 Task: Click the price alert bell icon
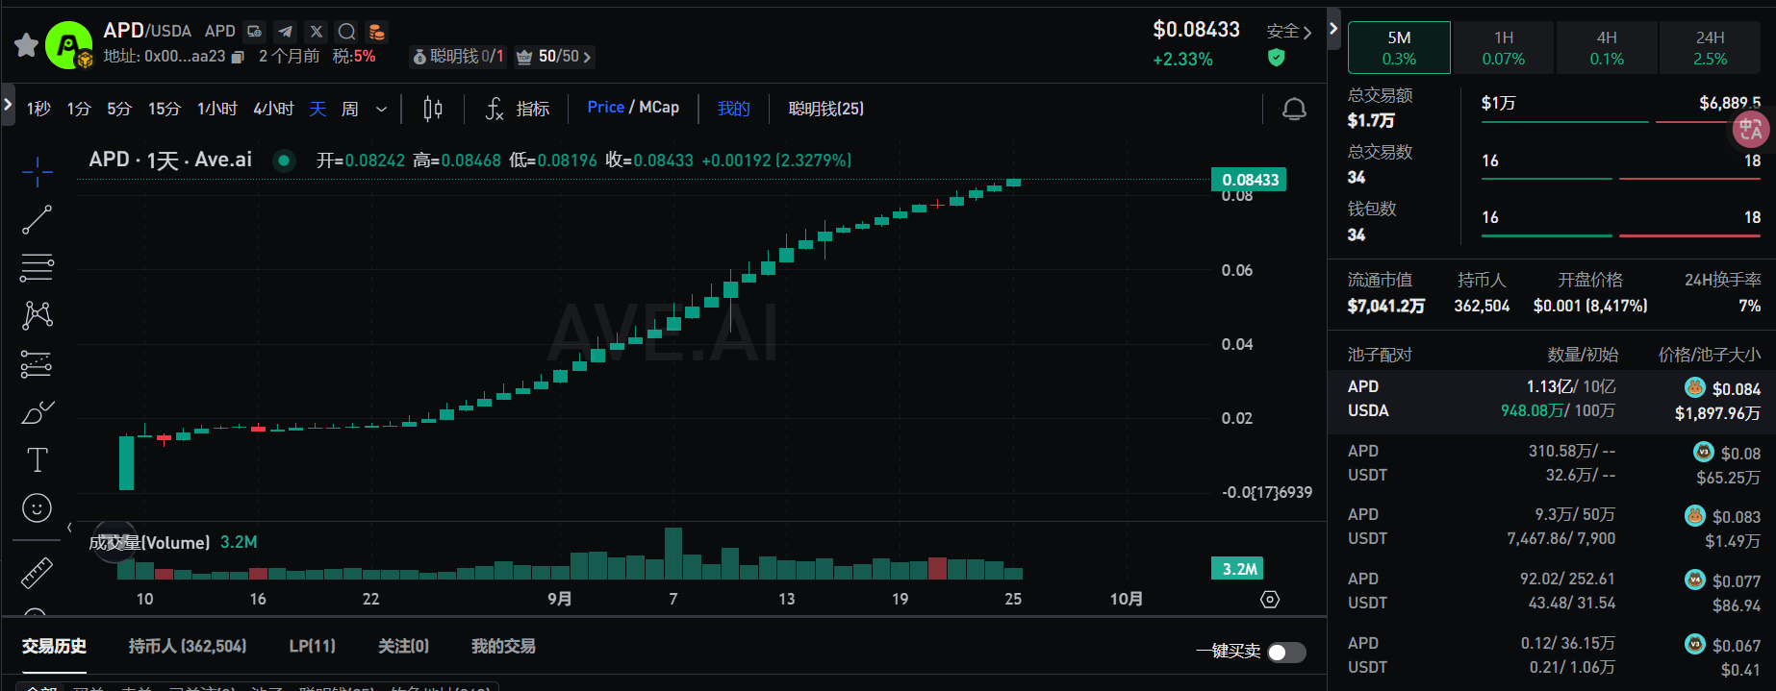coord(1294,109)
